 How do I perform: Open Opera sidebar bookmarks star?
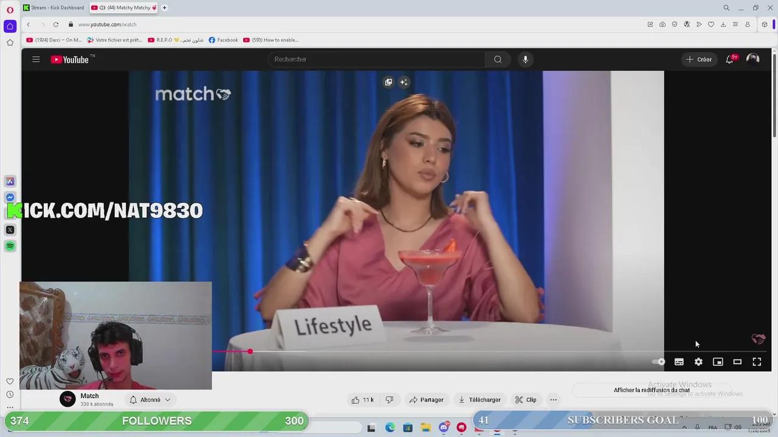[x=10, y=42]
